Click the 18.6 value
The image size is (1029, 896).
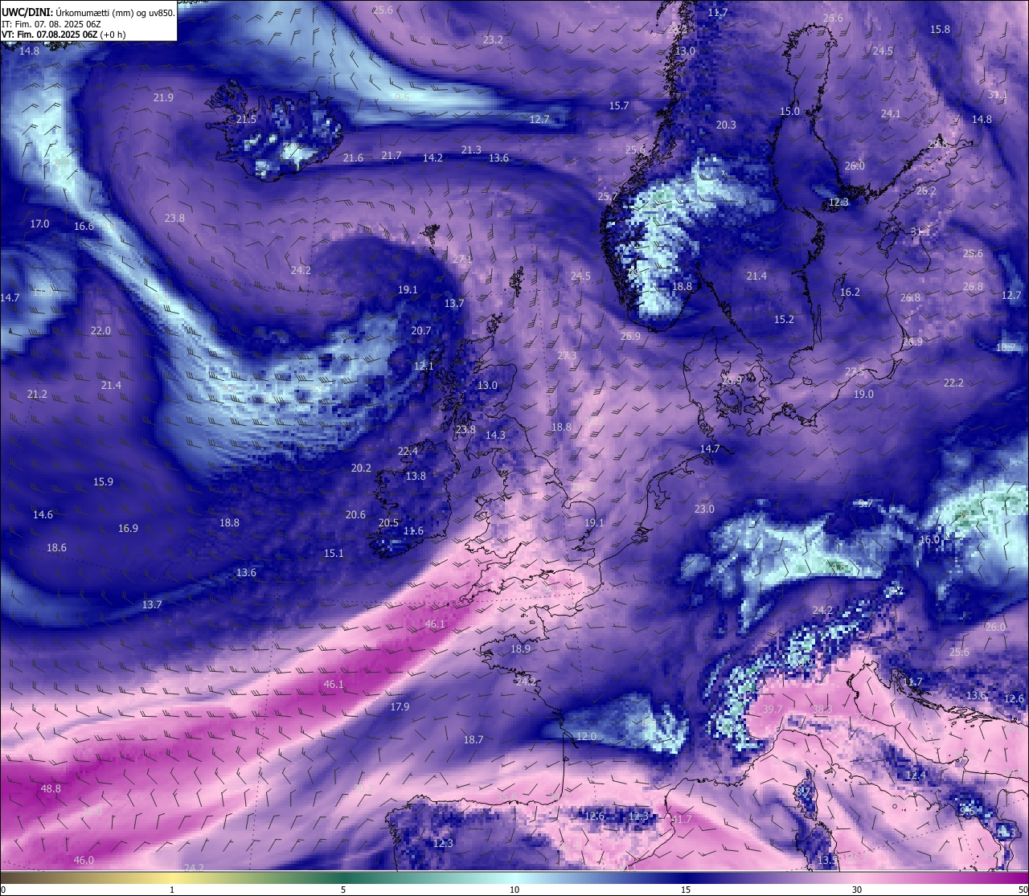pyautogui.click(x=56, y=548)
